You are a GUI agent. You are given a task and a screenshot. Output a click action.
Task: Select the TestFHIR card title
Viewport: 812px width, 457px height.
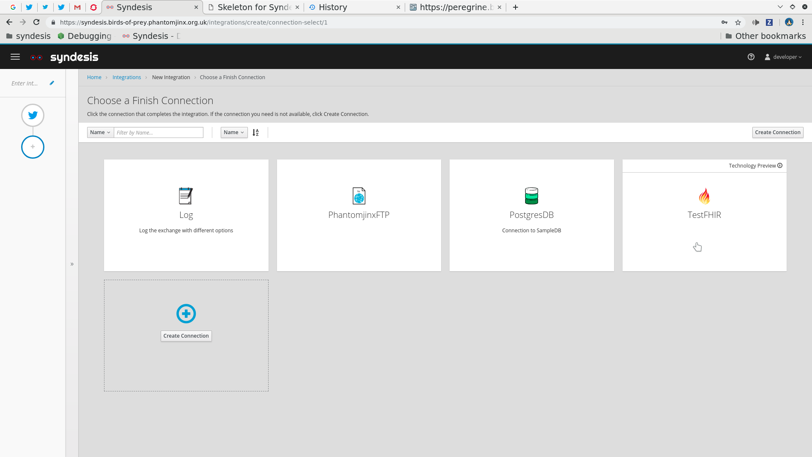point(704,215)
